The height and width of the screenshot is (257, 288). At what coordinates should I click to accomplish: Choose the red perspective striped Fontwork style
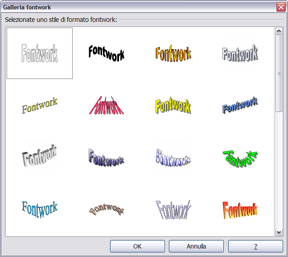tap(107, 106)
